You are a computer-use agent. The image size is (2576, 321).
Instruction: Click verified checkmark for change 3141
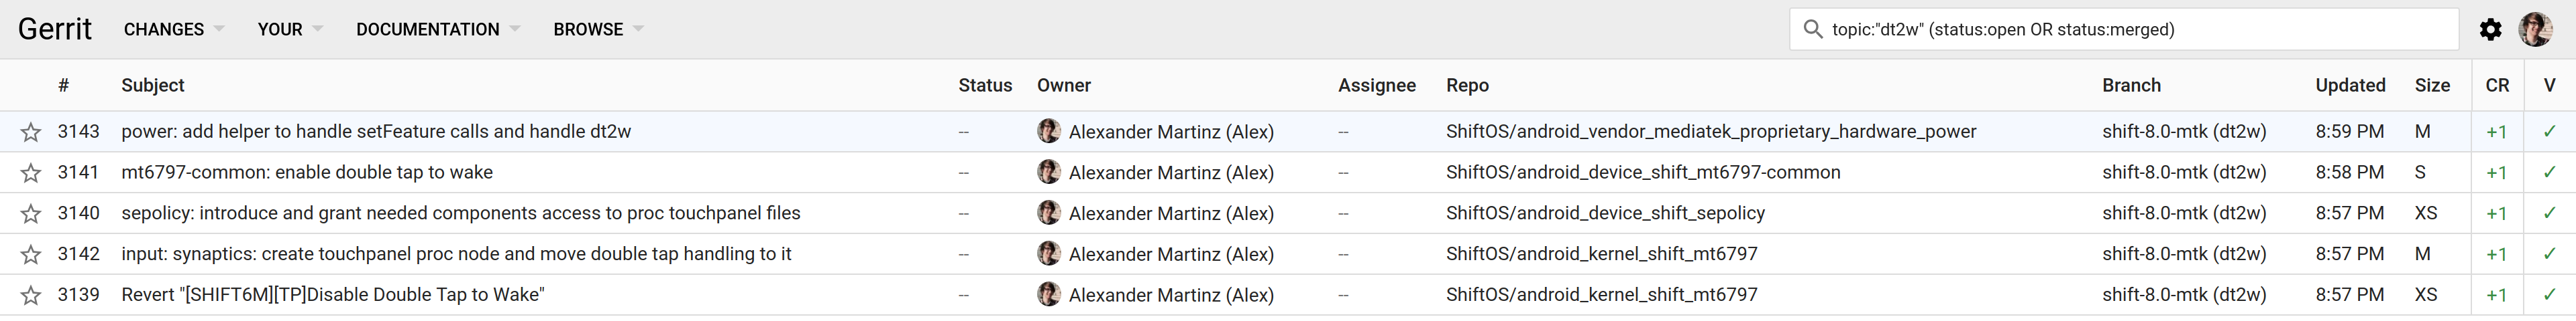[2549, 173]
